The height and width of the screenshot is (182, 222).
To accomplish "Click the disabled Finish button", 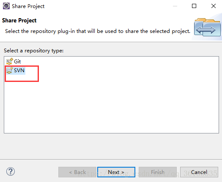I will point(158,172).
